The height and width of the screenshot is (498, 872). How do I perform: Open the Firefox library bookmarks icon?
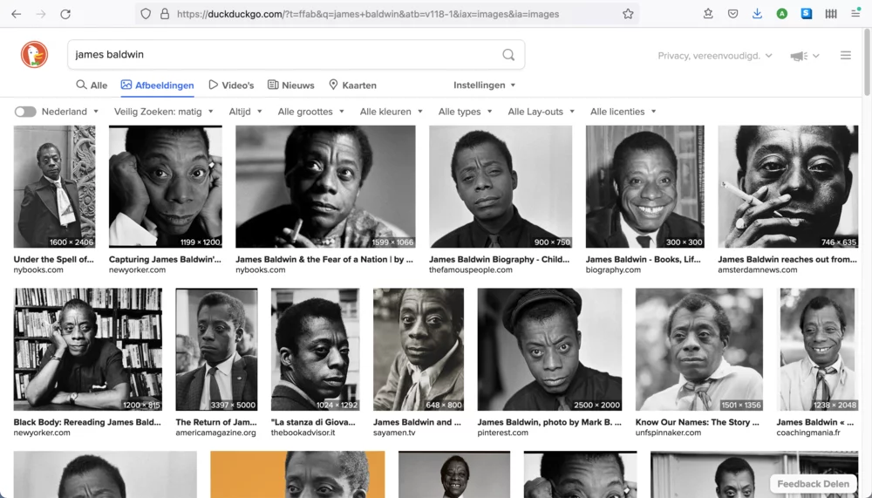click(831, 14)
